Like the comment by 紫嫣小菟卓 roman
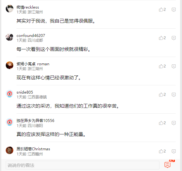Image resolution: width=182 pixels, height=171 pixels. [x=162, y=66]
